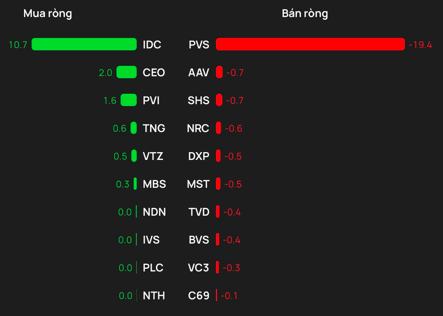Image resolution: width=443 pixels, height=316 pixels.
Task: Open the MBS ticker entry
Action: tap(154, 184)
